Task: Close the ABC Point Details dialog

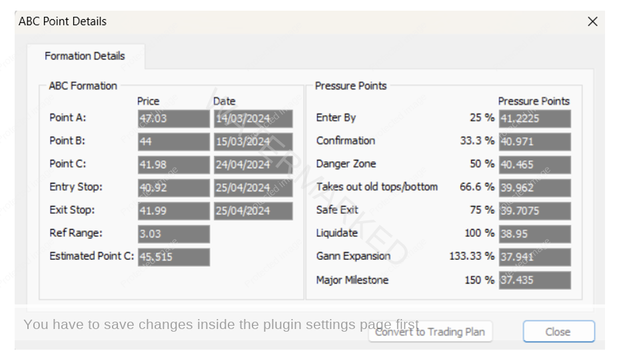Action: click(592, 21)
